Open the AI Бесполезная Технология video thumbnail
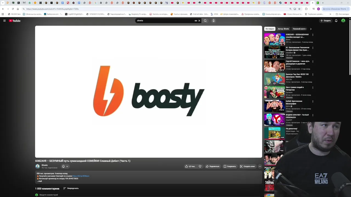 (274, 52)
